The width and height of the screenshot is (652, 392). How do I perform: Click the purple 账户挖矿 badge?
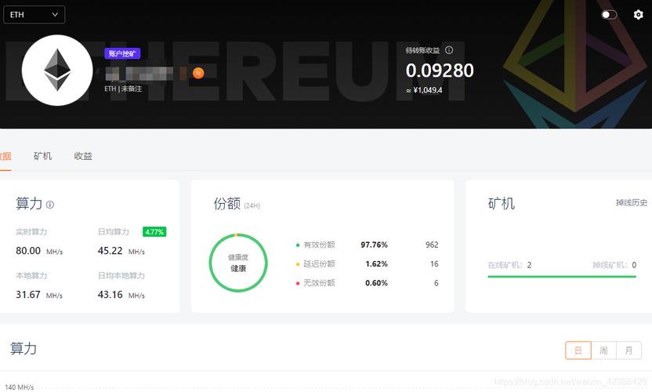122,53
